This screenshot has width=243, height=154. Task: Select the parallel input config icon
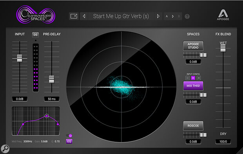(187, 78)
